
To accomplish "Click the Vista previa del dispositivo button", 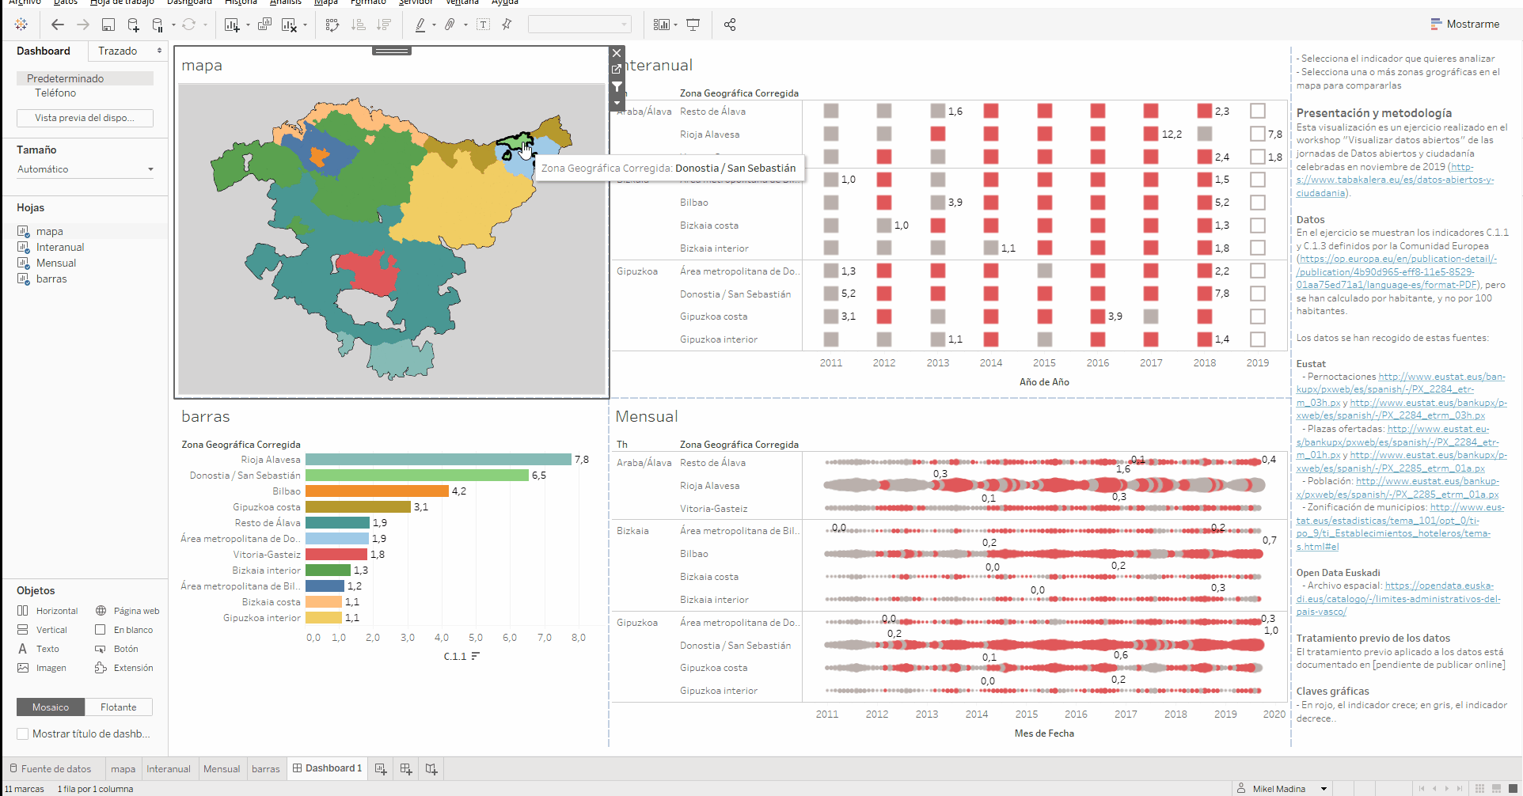I will coord(85,118).
